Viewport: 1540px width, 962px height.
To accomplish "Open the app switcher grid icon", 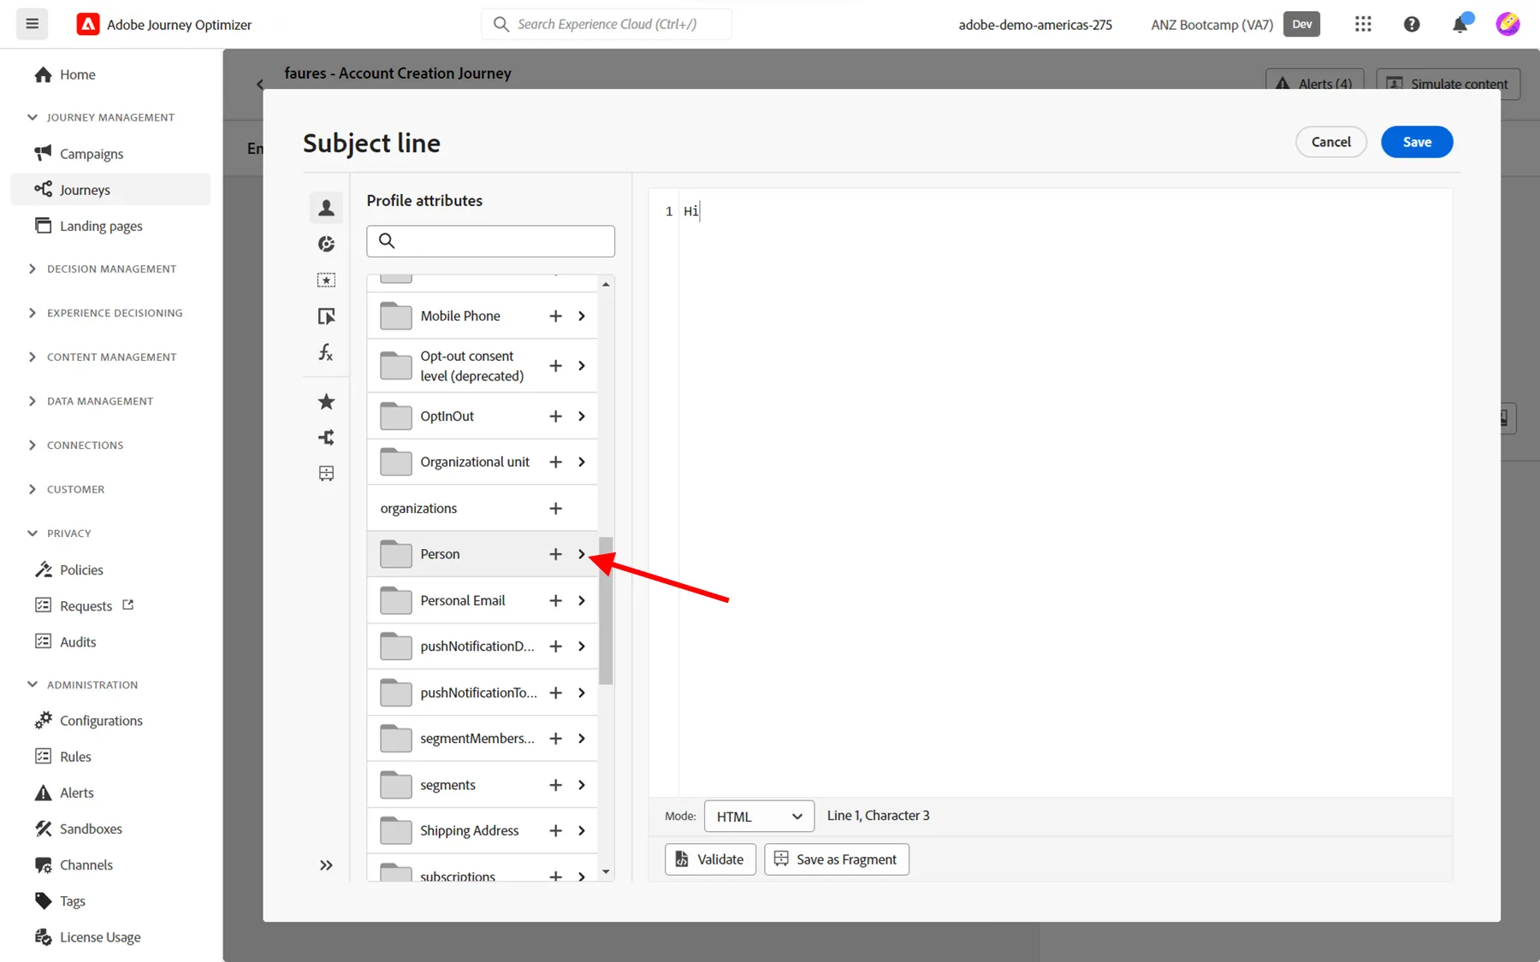I will 1363,24.
